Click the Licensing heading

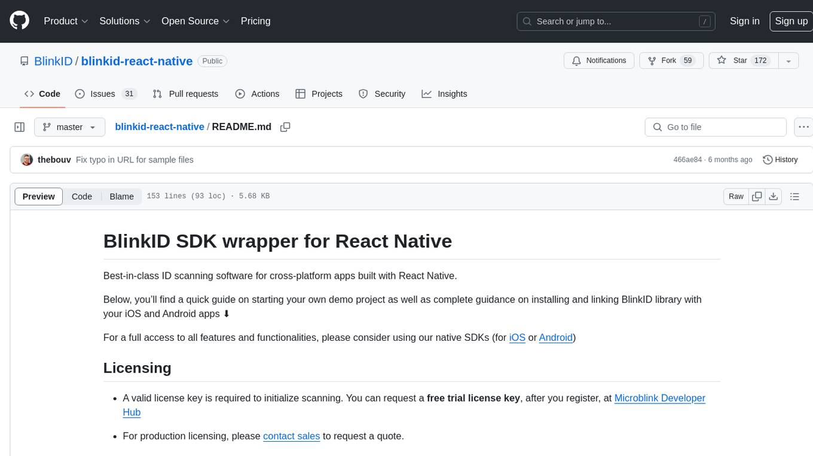[x=137, y=368]
